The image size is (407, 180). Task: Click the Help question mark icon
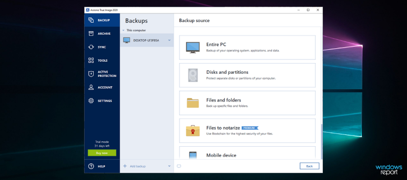coord(91,166)
